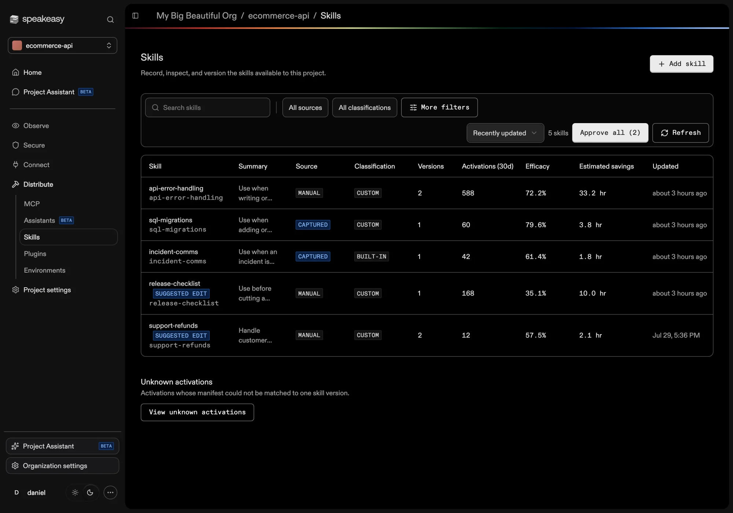
Task: Click the Organization settings gear icon
Action: click(x=15, y=466)
